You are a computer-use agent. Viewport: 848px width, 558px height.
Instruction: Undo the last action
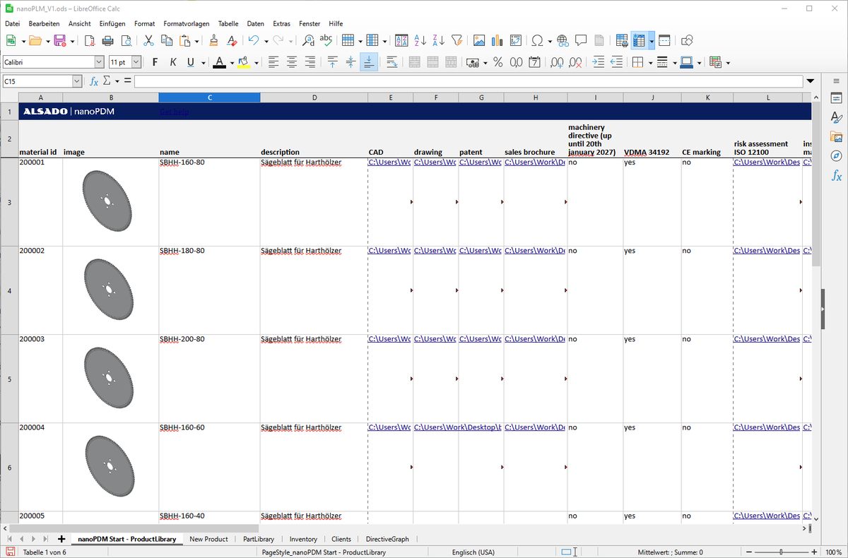pyautogui.click(x=253, y=41)
